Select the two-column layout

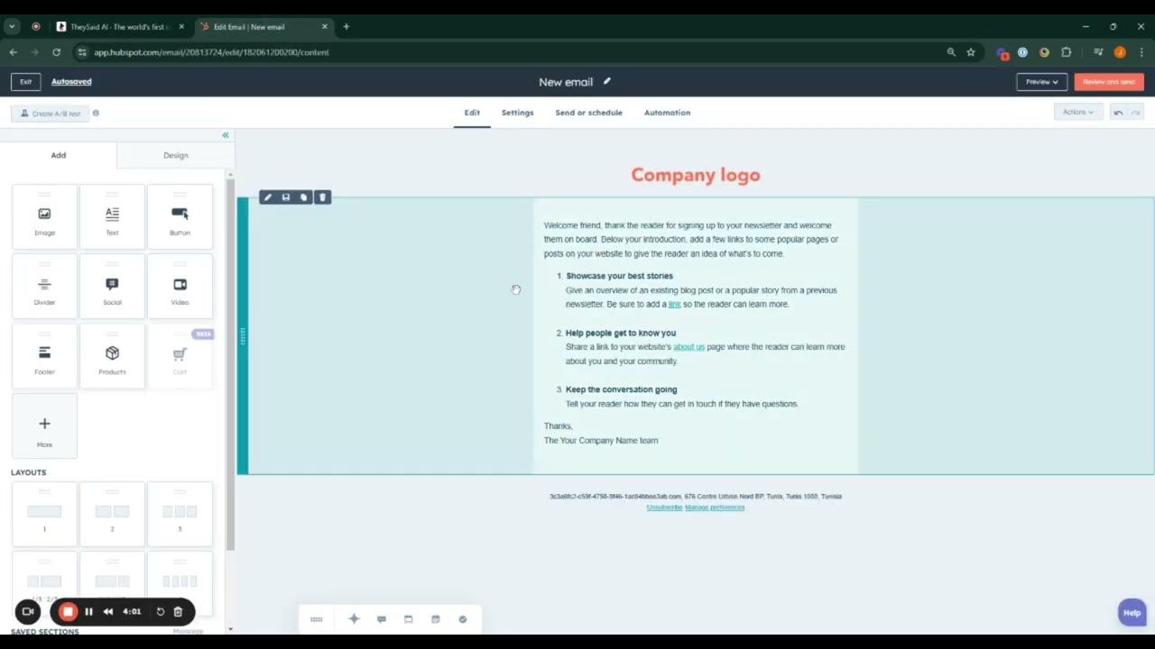pyautogui.click(x=112, y=515)
